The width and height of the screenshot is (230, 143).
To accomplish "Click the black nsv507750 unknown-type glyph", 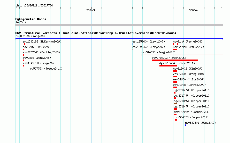I will click(32, 71).
